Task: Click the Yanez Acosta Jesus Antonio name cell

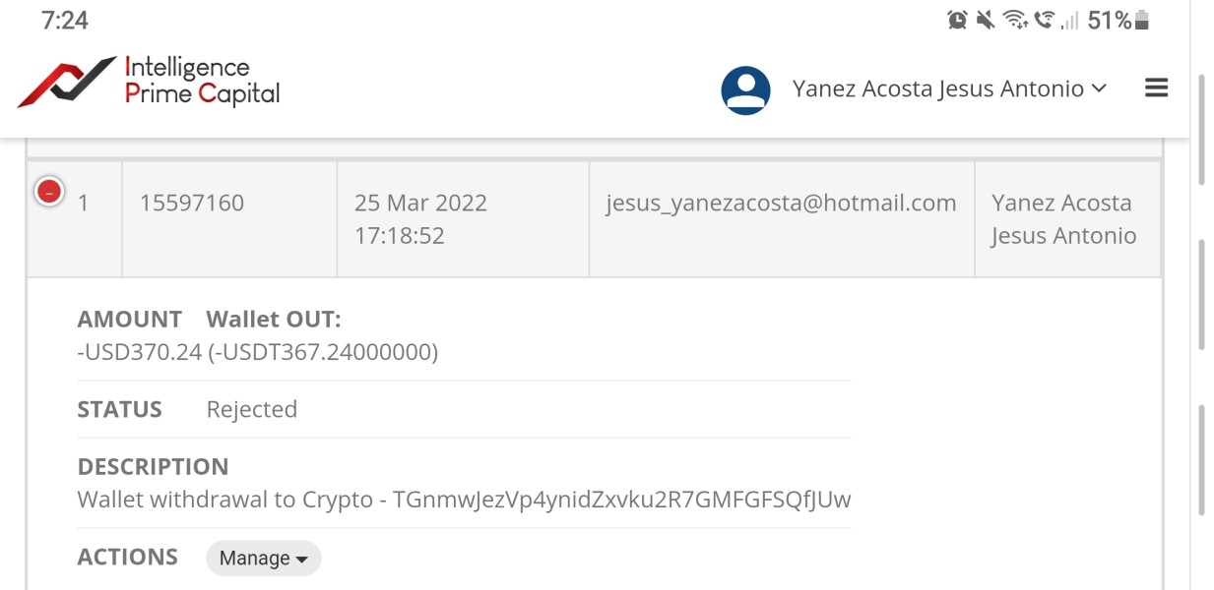Action: point(1062,219)
